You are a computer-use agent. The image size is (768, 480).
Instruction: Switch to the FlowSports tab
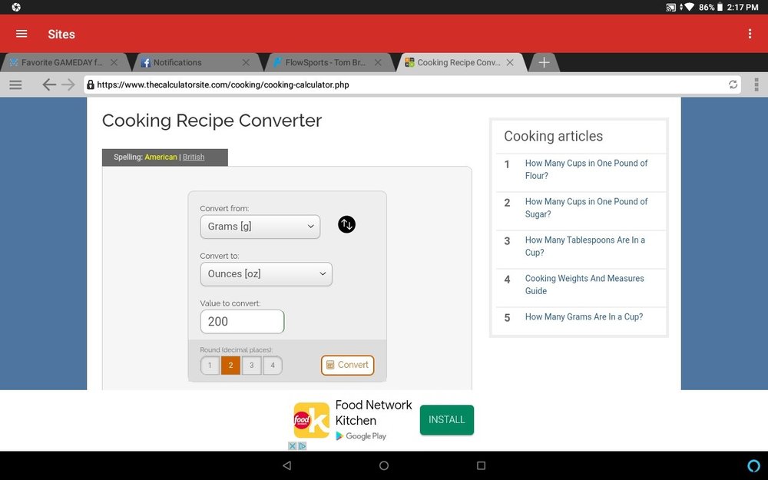click(x=325, y=63)
